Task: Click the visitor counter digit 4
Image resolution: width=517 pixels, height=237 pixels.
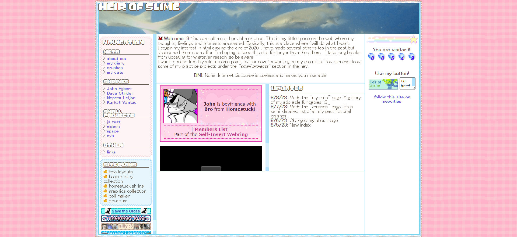Action: (x=402, y=57)
